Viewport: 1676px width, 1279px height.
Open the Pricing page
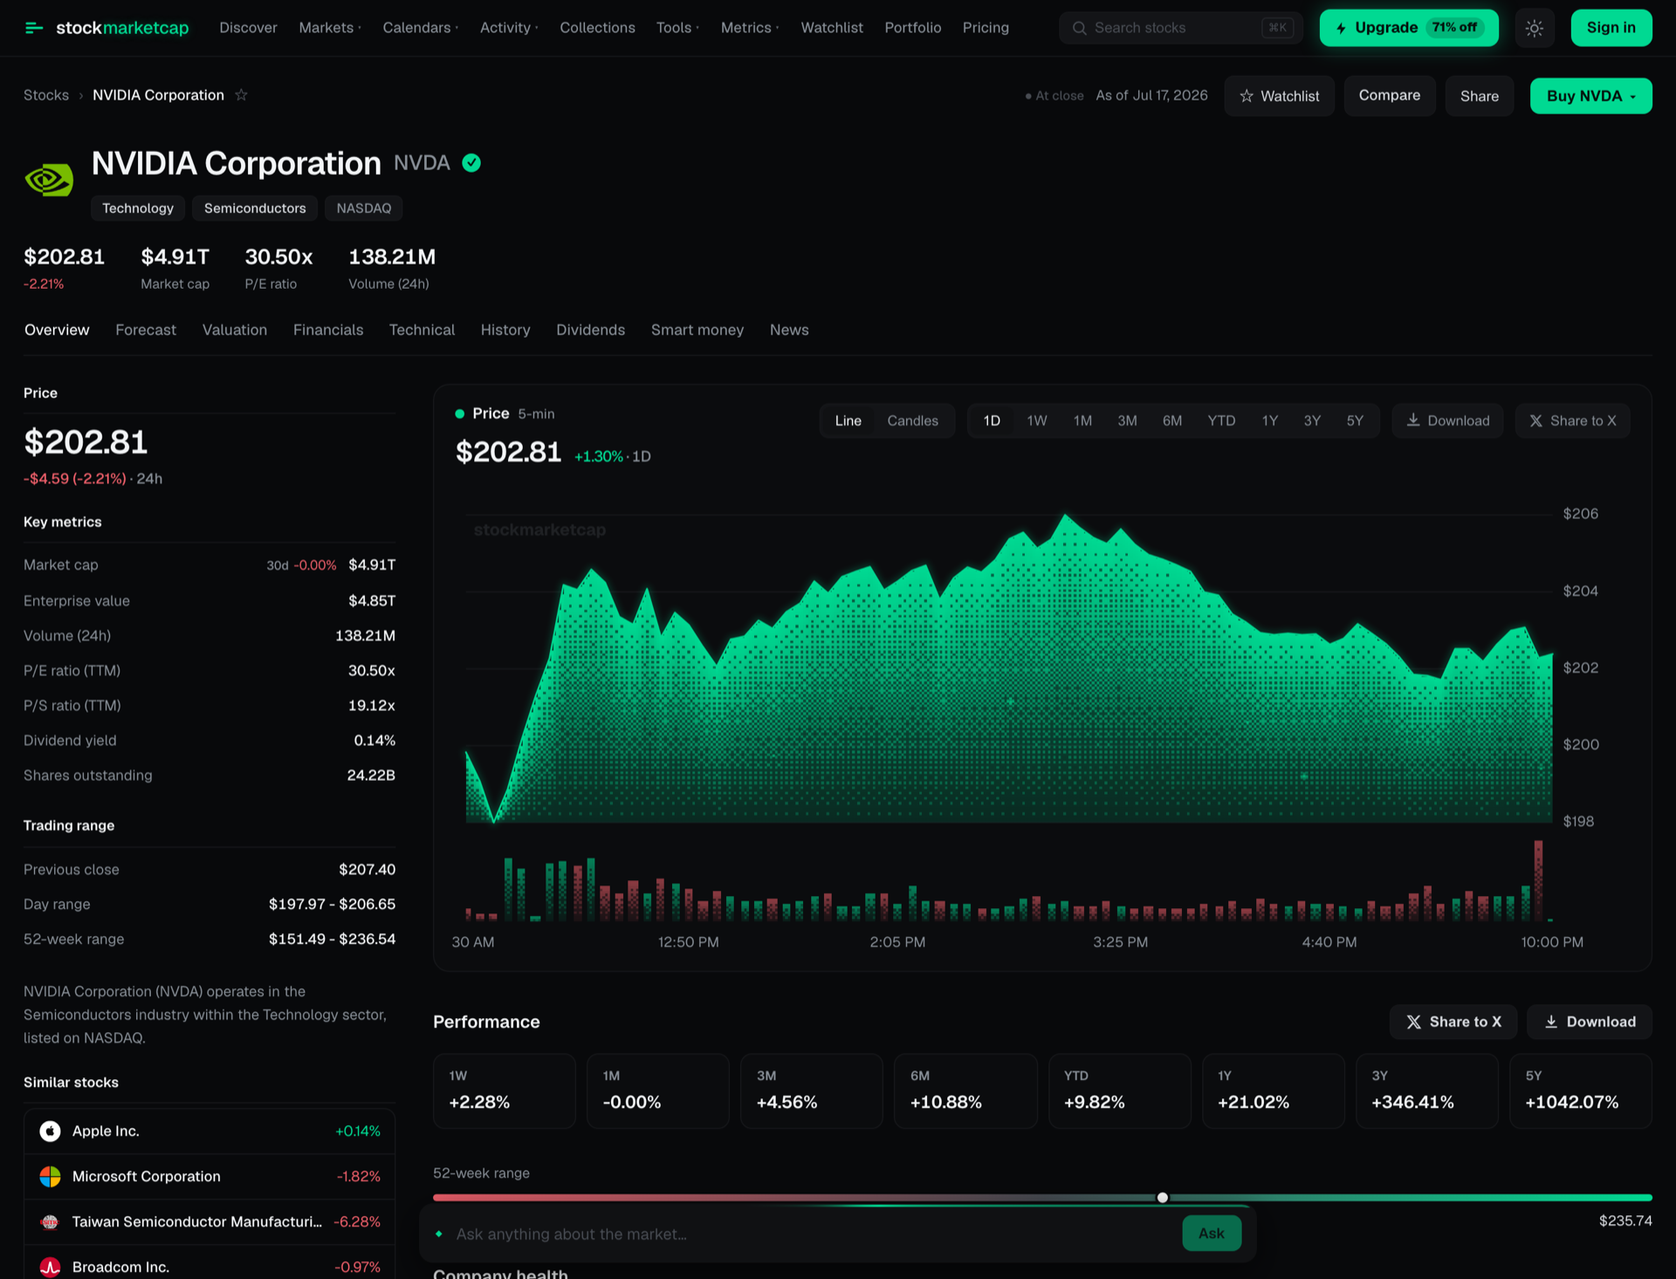pyautogui.click(x=986, y=28)
